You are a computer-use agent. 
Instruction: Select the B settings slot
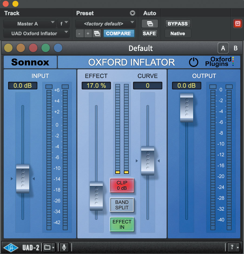pos(236,48)
